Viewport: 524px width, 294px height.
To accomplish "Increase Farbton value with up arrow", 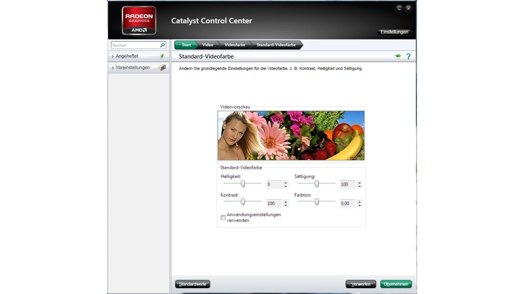I will click(360, 201).
